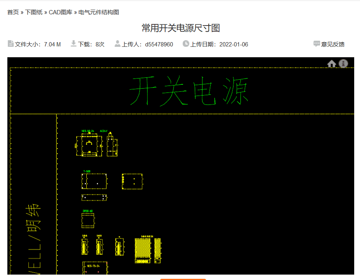
Task: Open the 意见反馈 feedback link
Action: [x=333, y=44]
